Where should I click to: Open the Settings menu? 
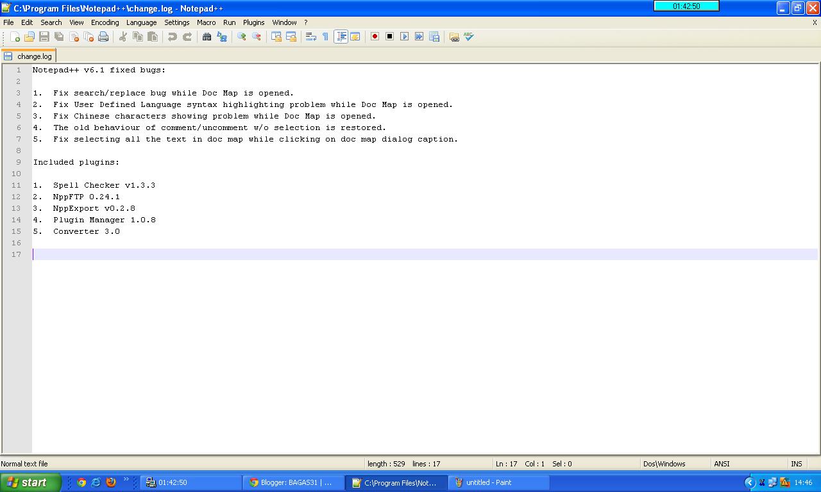[177, 22]
